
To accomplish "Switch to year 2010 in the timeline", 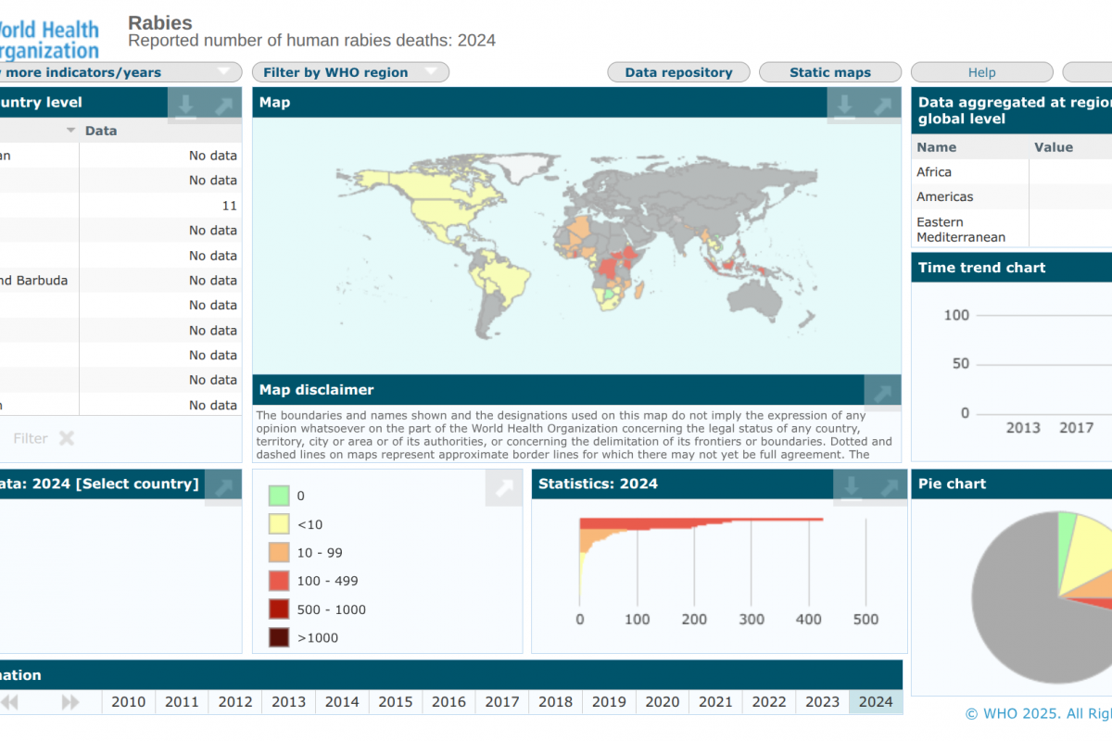I will point(128,702).
